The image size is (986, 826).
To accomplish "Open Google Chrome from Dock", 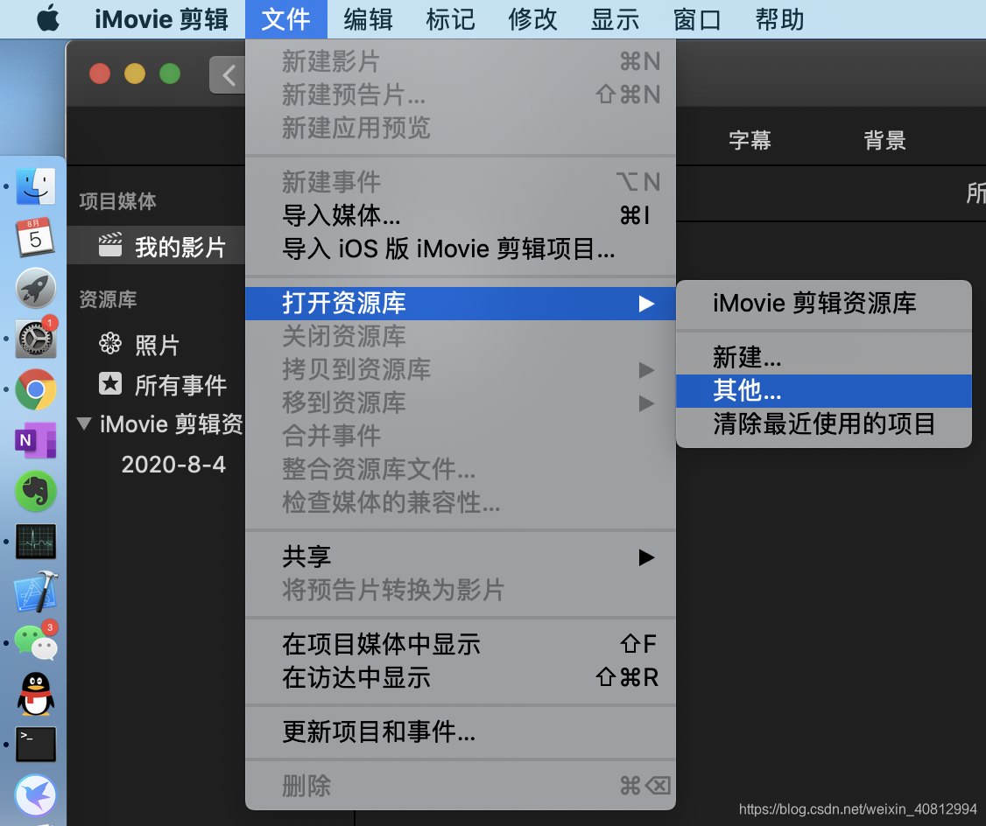I will pyautogui.click(x=36, y=389).
